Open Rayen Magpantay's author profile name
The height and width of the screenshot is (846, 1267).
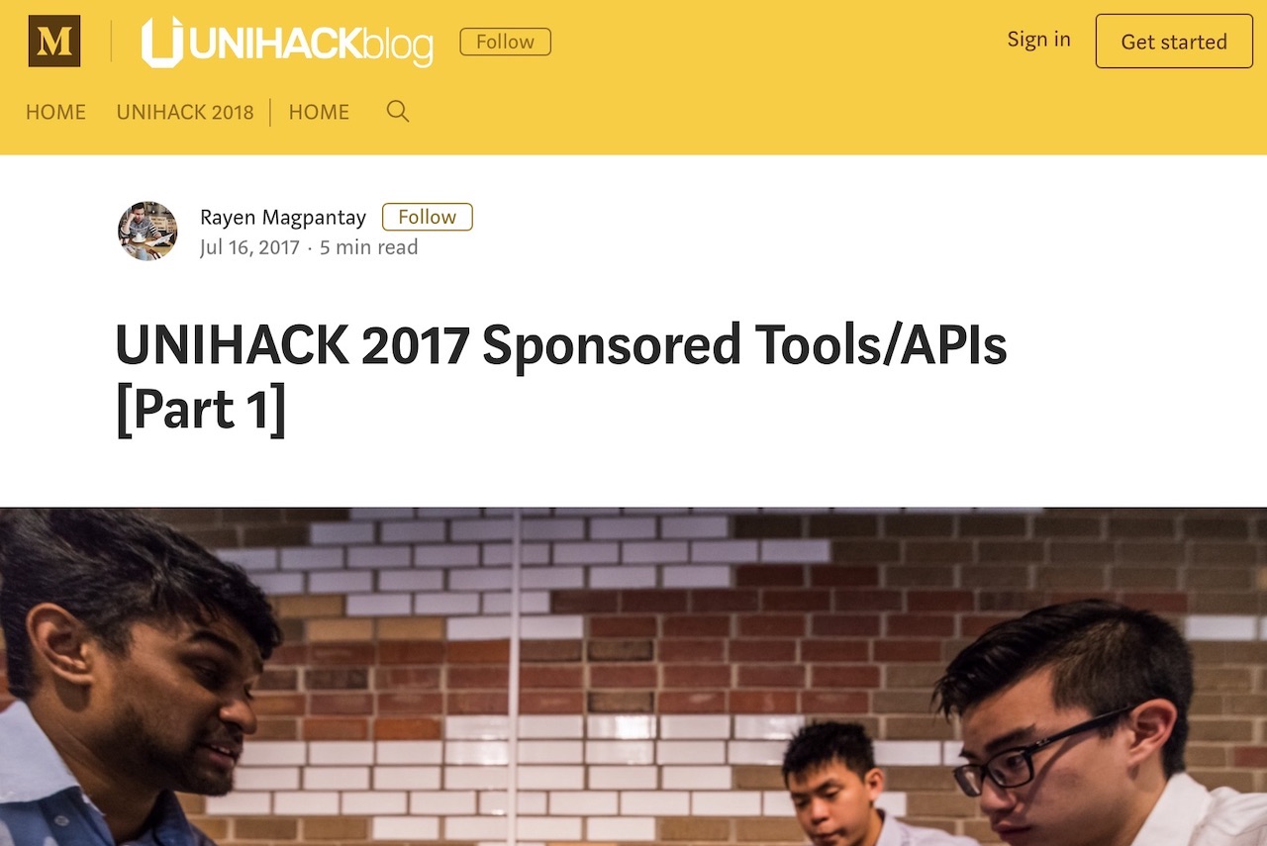(283, 217)
